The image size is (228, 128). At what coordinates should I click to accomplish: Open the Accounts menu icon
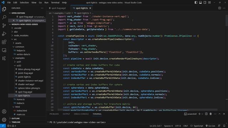click(4, 111)
